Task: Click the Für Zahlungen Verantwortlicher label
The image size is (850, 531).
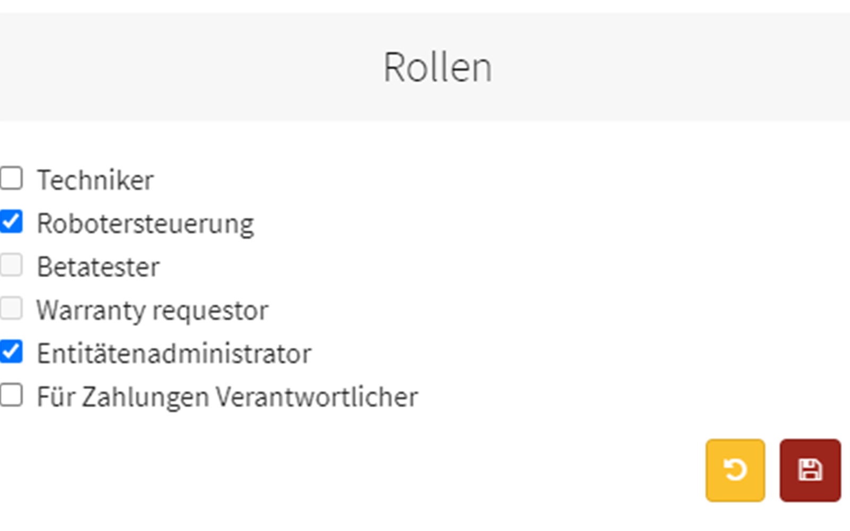Action: pyautogui.click(x=227, y=397)
